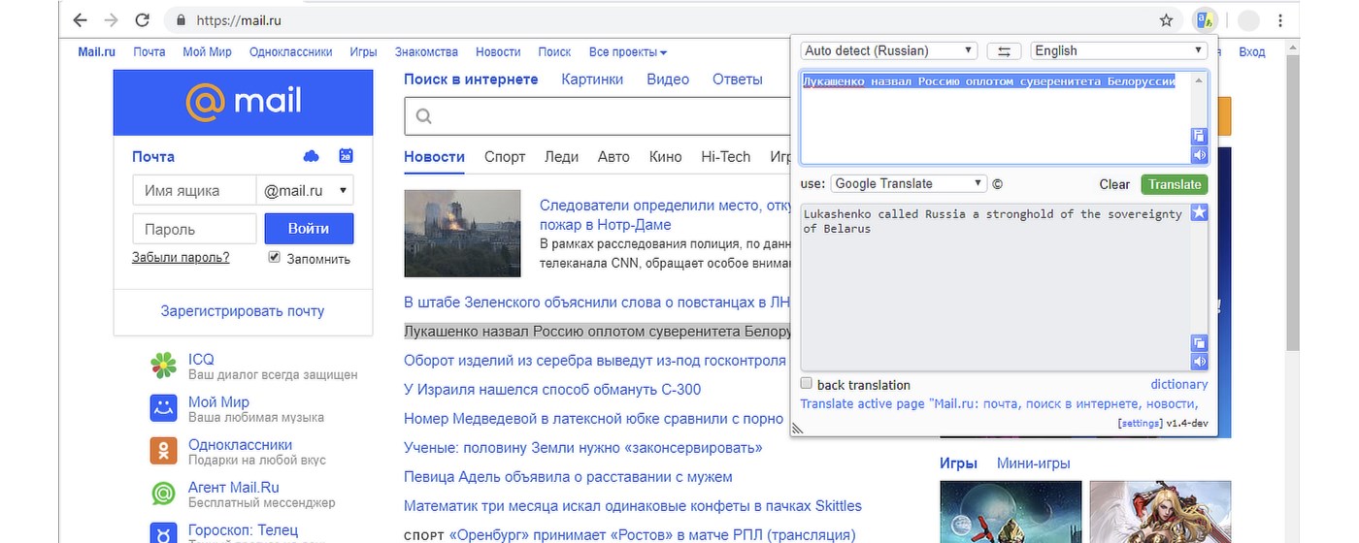Click the mail logo banner
This screenshot has width=1359, height=543.
(x=243, y=102)
